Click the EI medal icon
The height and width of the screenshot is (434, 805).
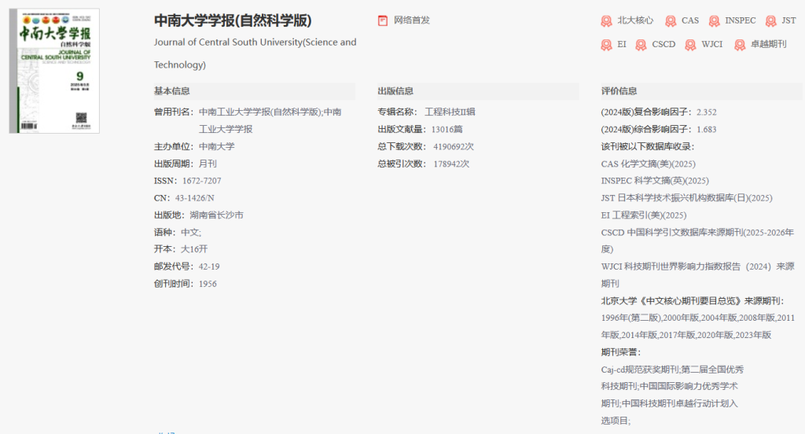tap(606, 45)
